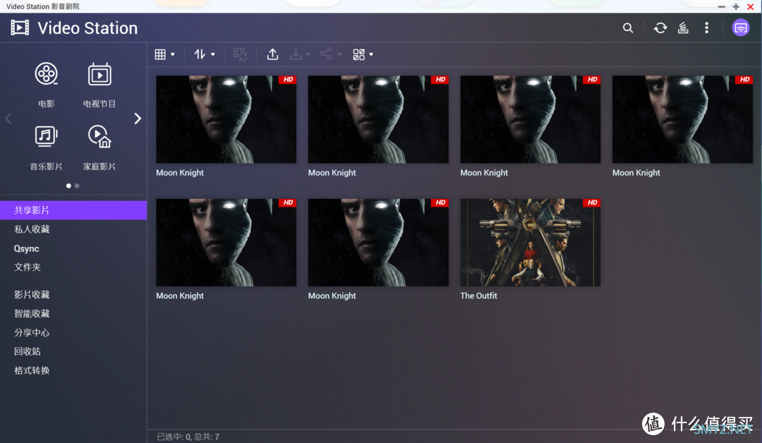Open the search tool in the header
762x443 pixels.
pos(628,28)
